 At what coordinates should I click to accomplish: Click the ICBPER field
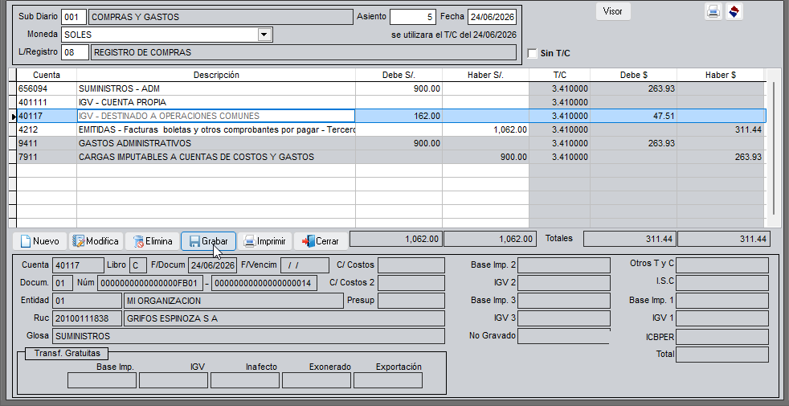pyautogui.click(x=722, y=337)
